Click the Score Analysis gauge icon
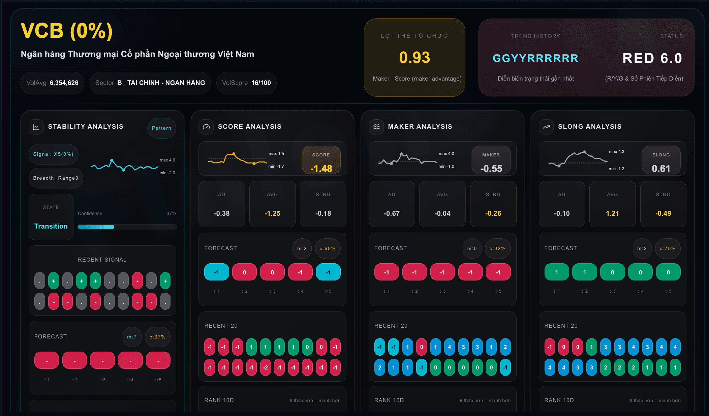This screenshot has height=416, width=709. [206, 127]
